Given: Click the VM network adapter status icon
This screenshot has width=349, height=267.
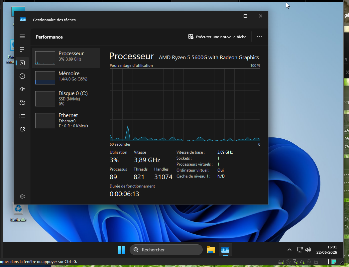Looking at the screenshot, I should pos(295,262).
